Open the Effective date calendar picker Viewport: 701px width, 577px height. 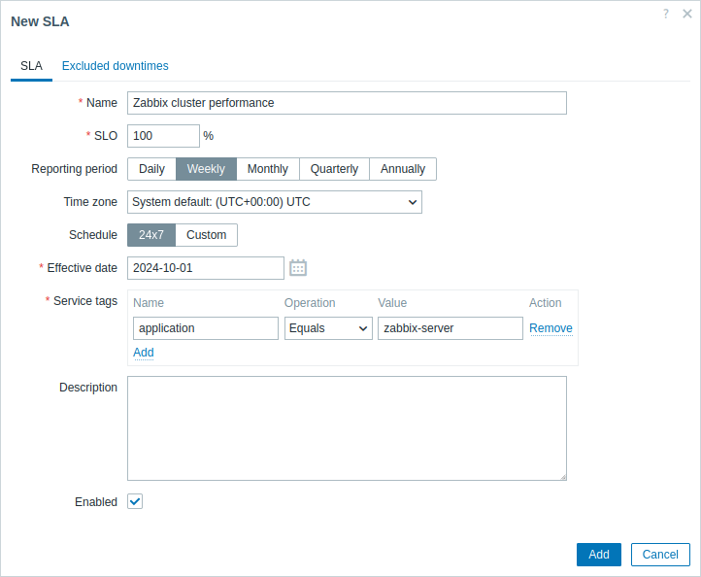coord(298,268)
